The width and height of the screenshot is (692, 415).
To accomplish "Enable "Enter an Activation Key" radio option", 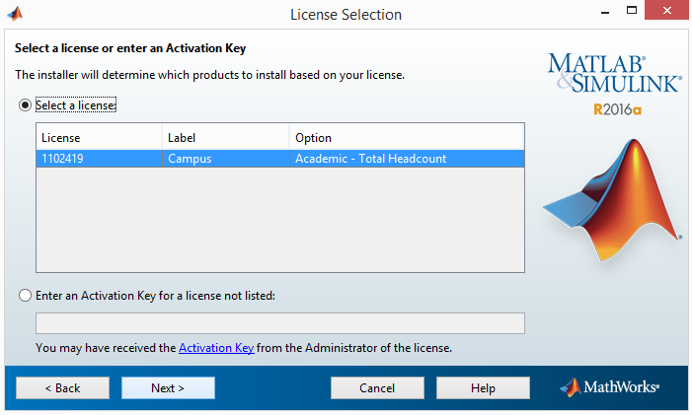I will (x=26, y=295).
